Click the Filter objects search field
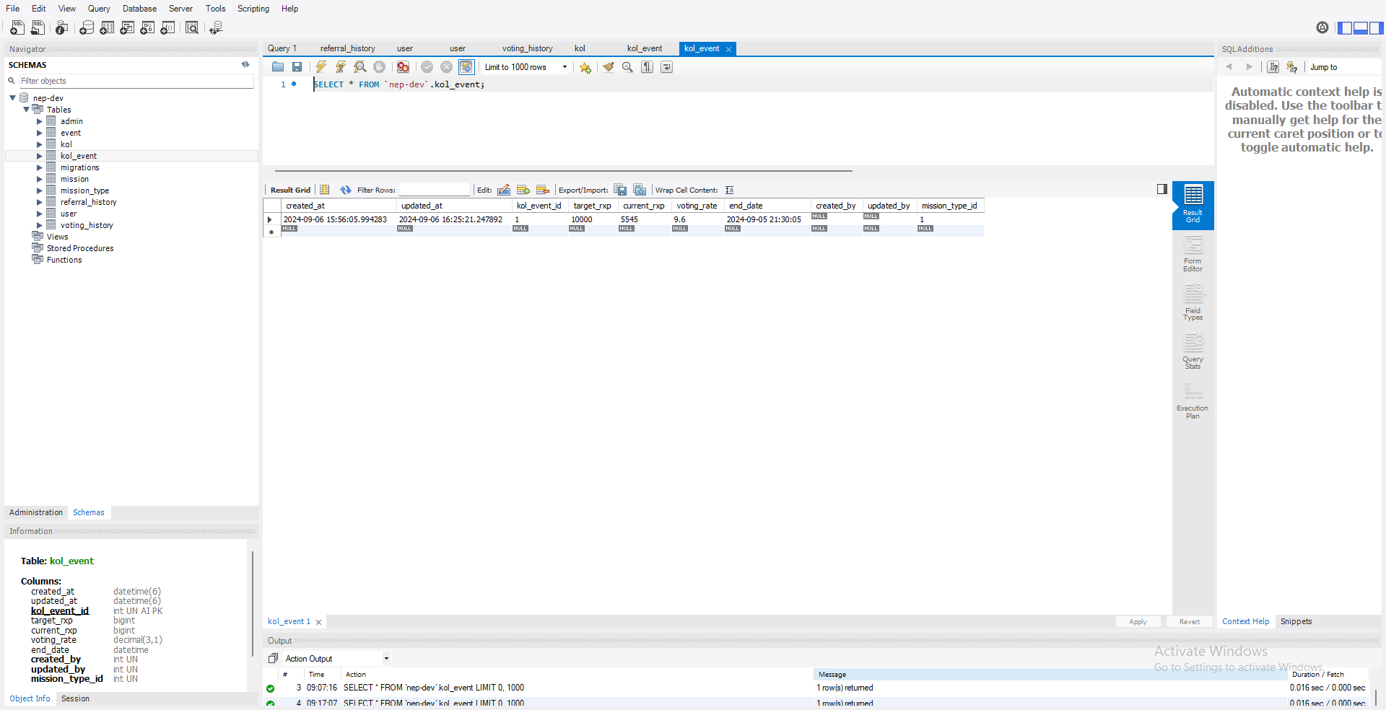The width and height of the screenshot is (1386, 710). 136,81
